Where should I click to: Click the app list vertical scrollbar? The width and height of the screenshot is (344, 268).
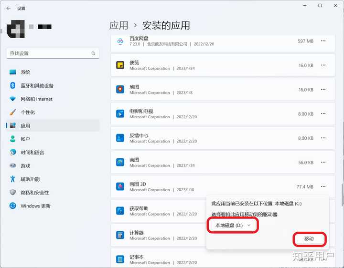342,195
